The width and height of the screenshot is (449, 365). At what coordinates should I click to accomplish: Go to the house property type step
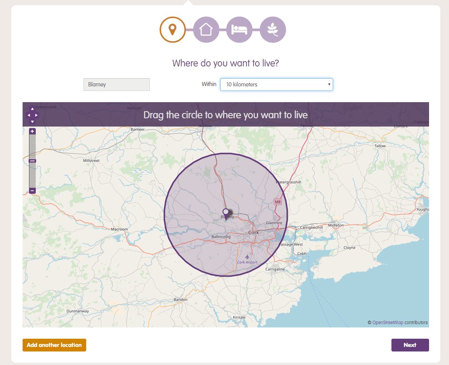[x=206, y=30]
